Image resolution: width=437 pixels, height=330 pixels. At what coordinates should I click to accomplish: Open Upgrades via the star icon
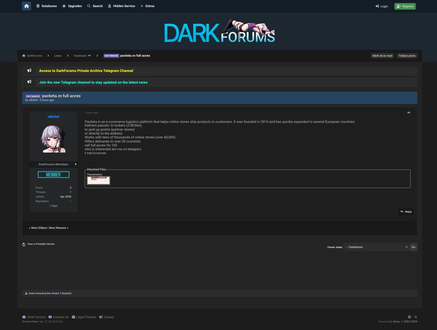coord(63,6)
